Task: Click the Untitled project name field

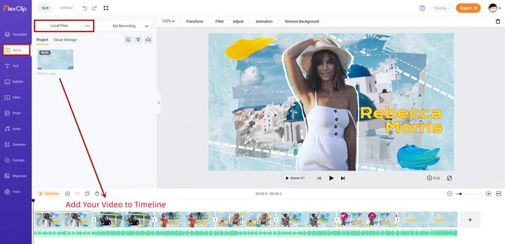Action: click(66, 8)
